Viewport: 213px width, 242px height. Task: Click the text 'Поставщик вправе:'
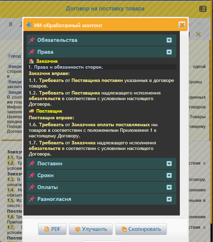[51, 118]
